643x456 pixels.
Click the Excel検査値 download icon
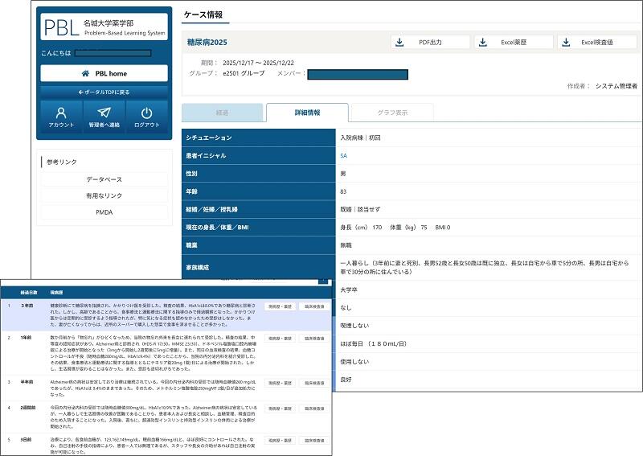566,42
